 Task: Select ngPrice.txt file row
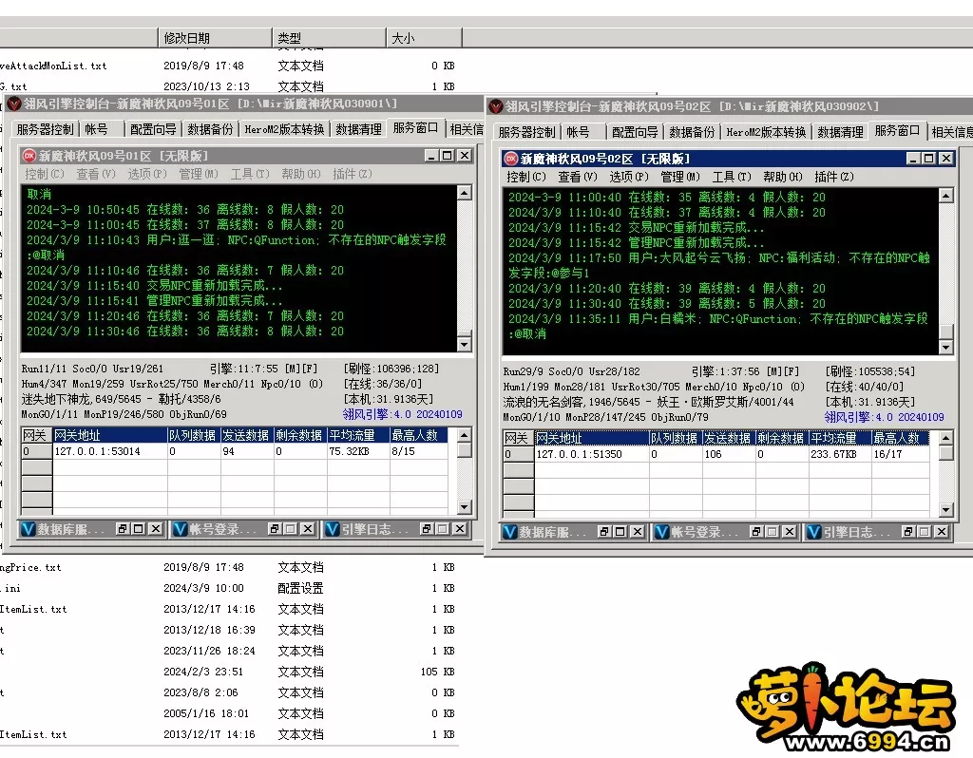tap(228, 568)
